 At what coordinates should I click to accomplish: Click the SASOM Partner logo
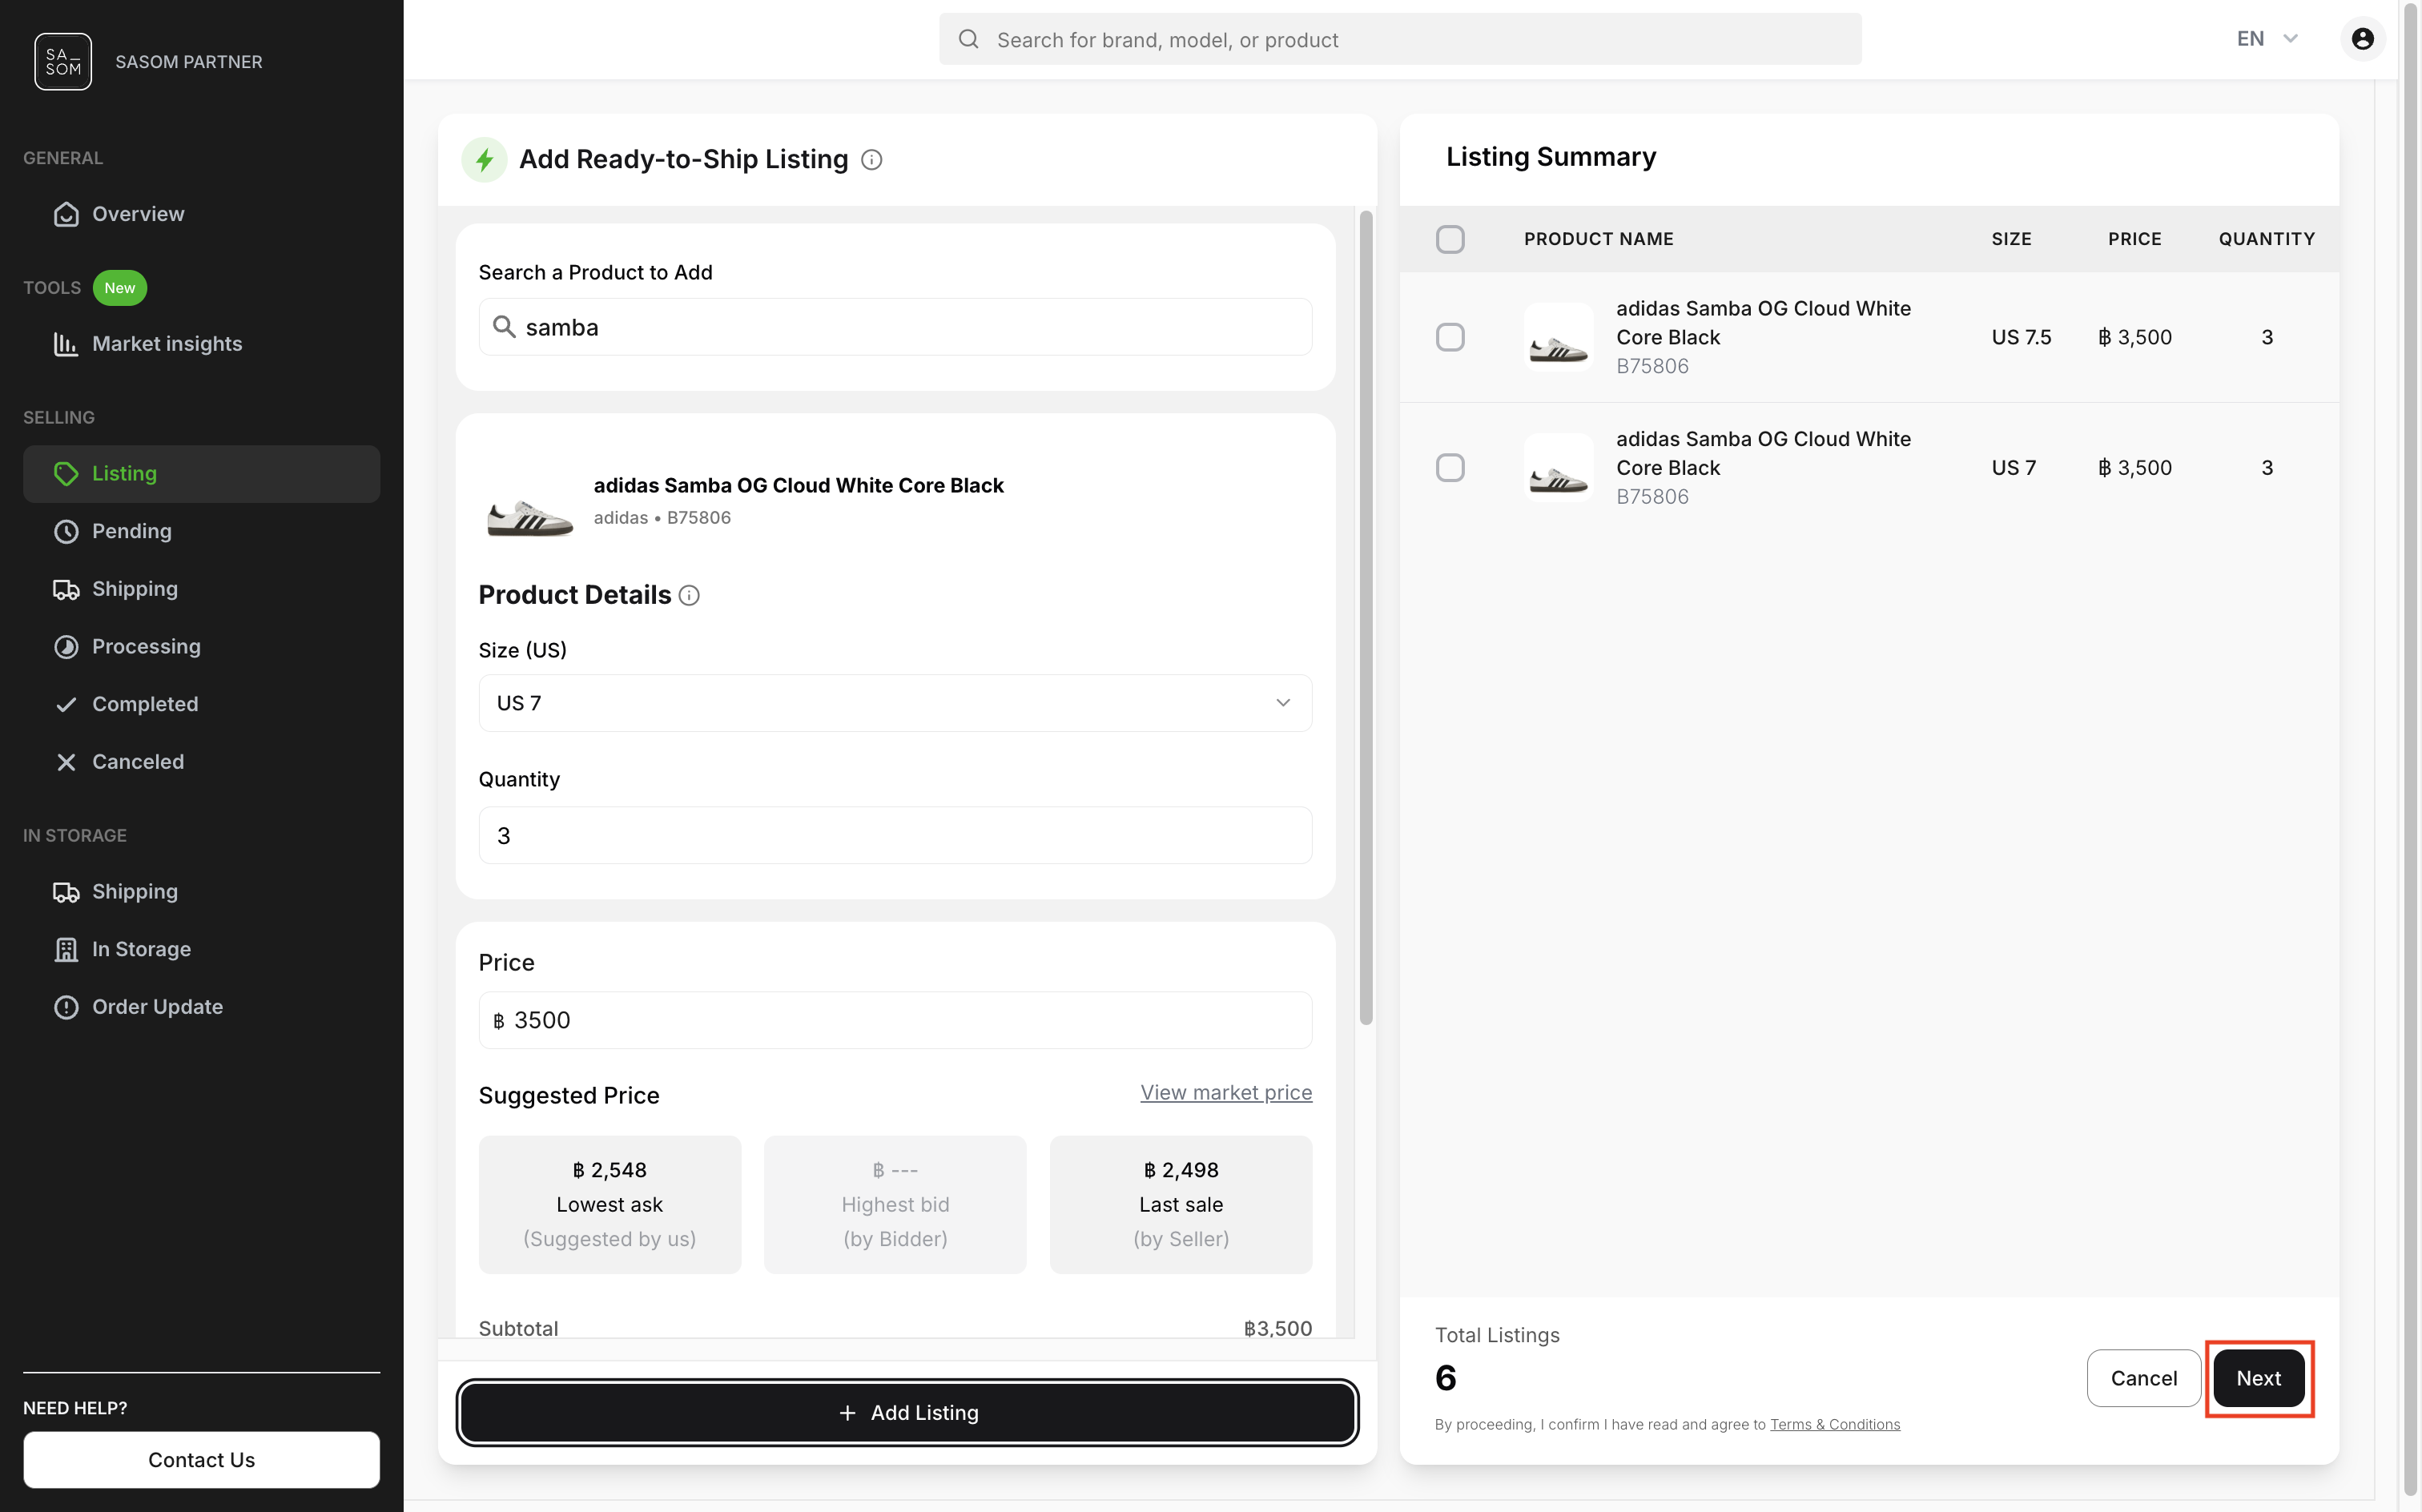coord(62,61)
